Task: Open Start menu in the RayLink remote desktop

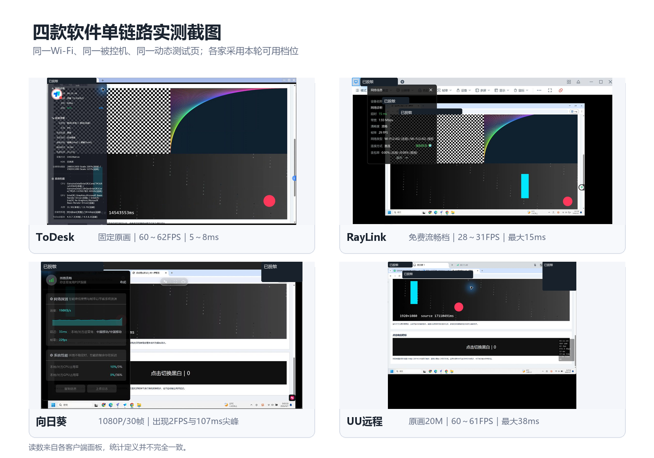Action: [x=390, y=213]
